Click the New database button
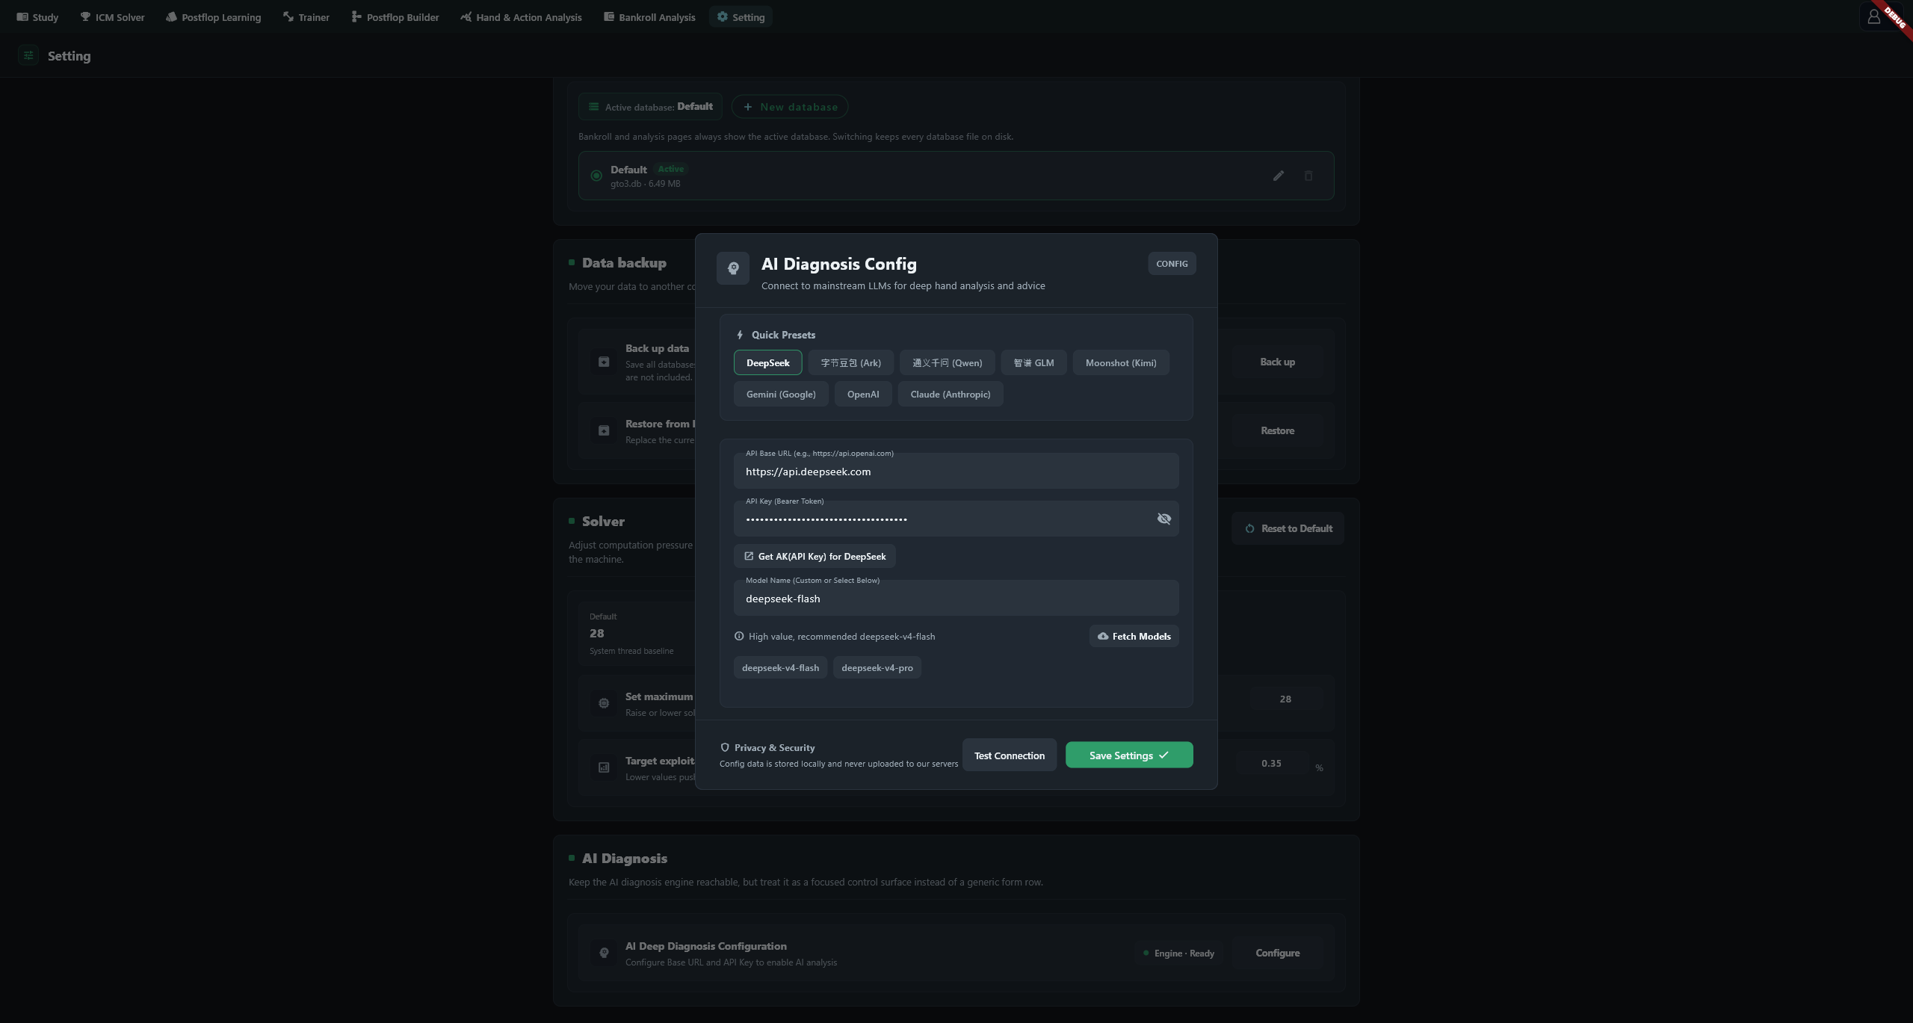 [790, 107]
